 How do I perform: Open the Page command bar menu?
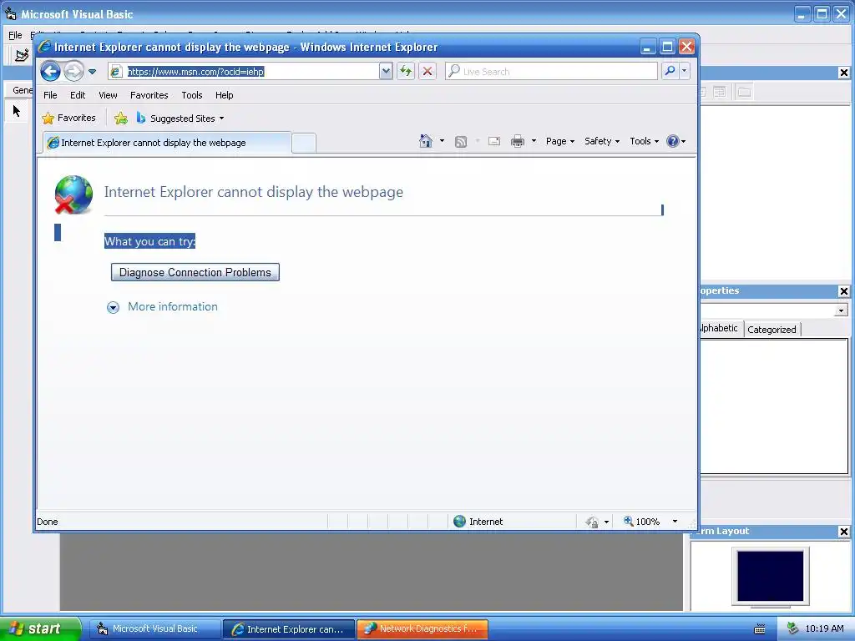560,141
